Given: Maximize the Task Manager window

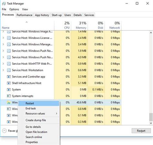Looking at the screenshot, I should [x=137, y=4].
